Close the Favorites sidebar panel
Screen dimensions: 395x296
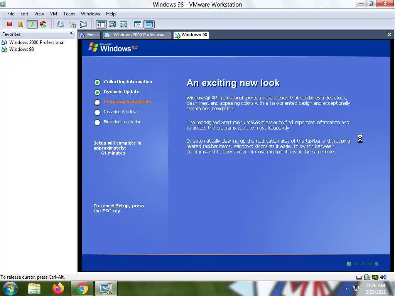pyautogui.click(x=71, y=33)
